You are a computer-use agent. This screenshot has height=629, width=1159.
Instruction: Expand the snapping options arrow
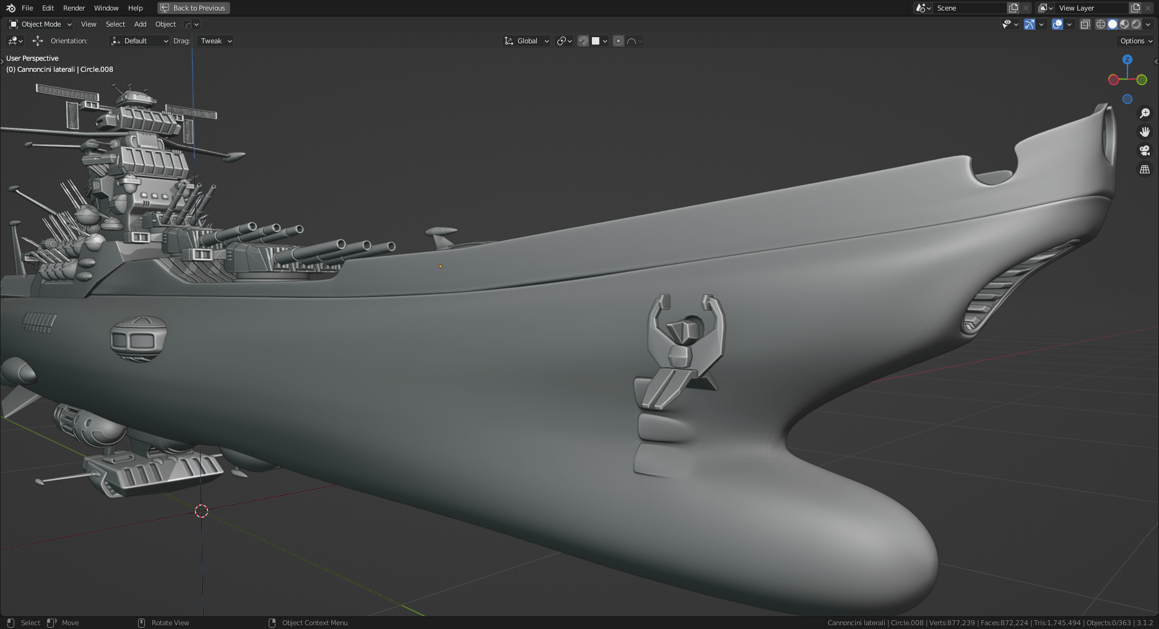click(x=605, y=41)
